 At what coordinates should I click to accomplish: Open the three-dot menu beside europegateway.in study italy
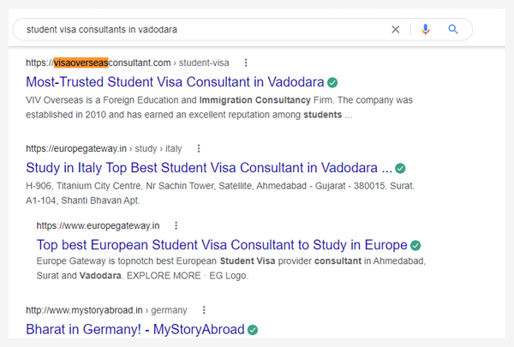pos(199,148)
